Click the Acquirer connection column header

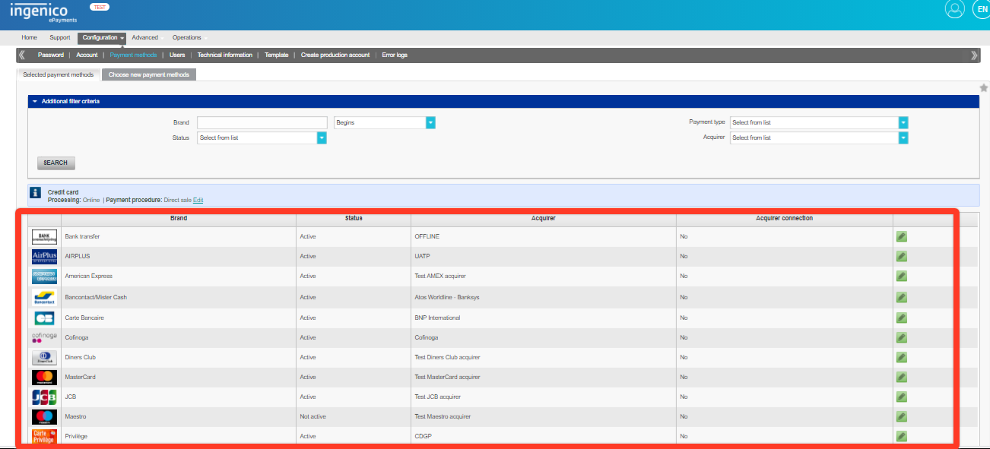pyautogui.click(x=785, y=218)
